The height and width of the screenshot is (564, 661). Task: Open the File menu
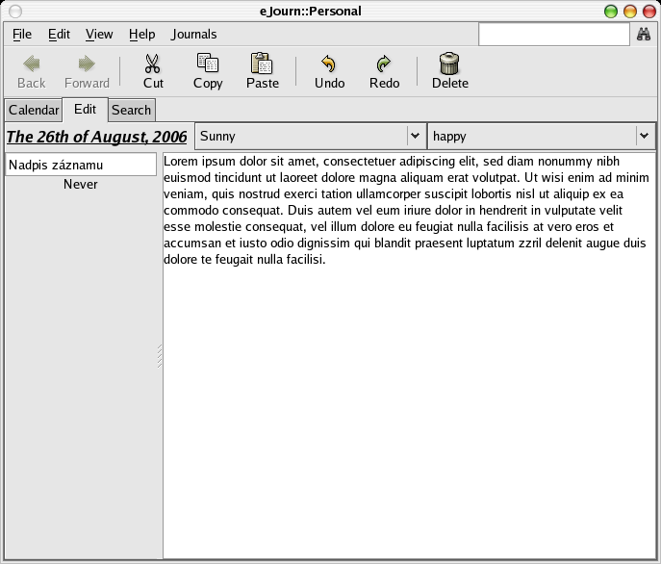[22, 34]
